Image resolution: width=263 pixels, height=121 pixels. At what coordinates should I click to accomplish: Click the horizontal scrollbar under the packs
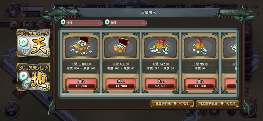(117, 94)
